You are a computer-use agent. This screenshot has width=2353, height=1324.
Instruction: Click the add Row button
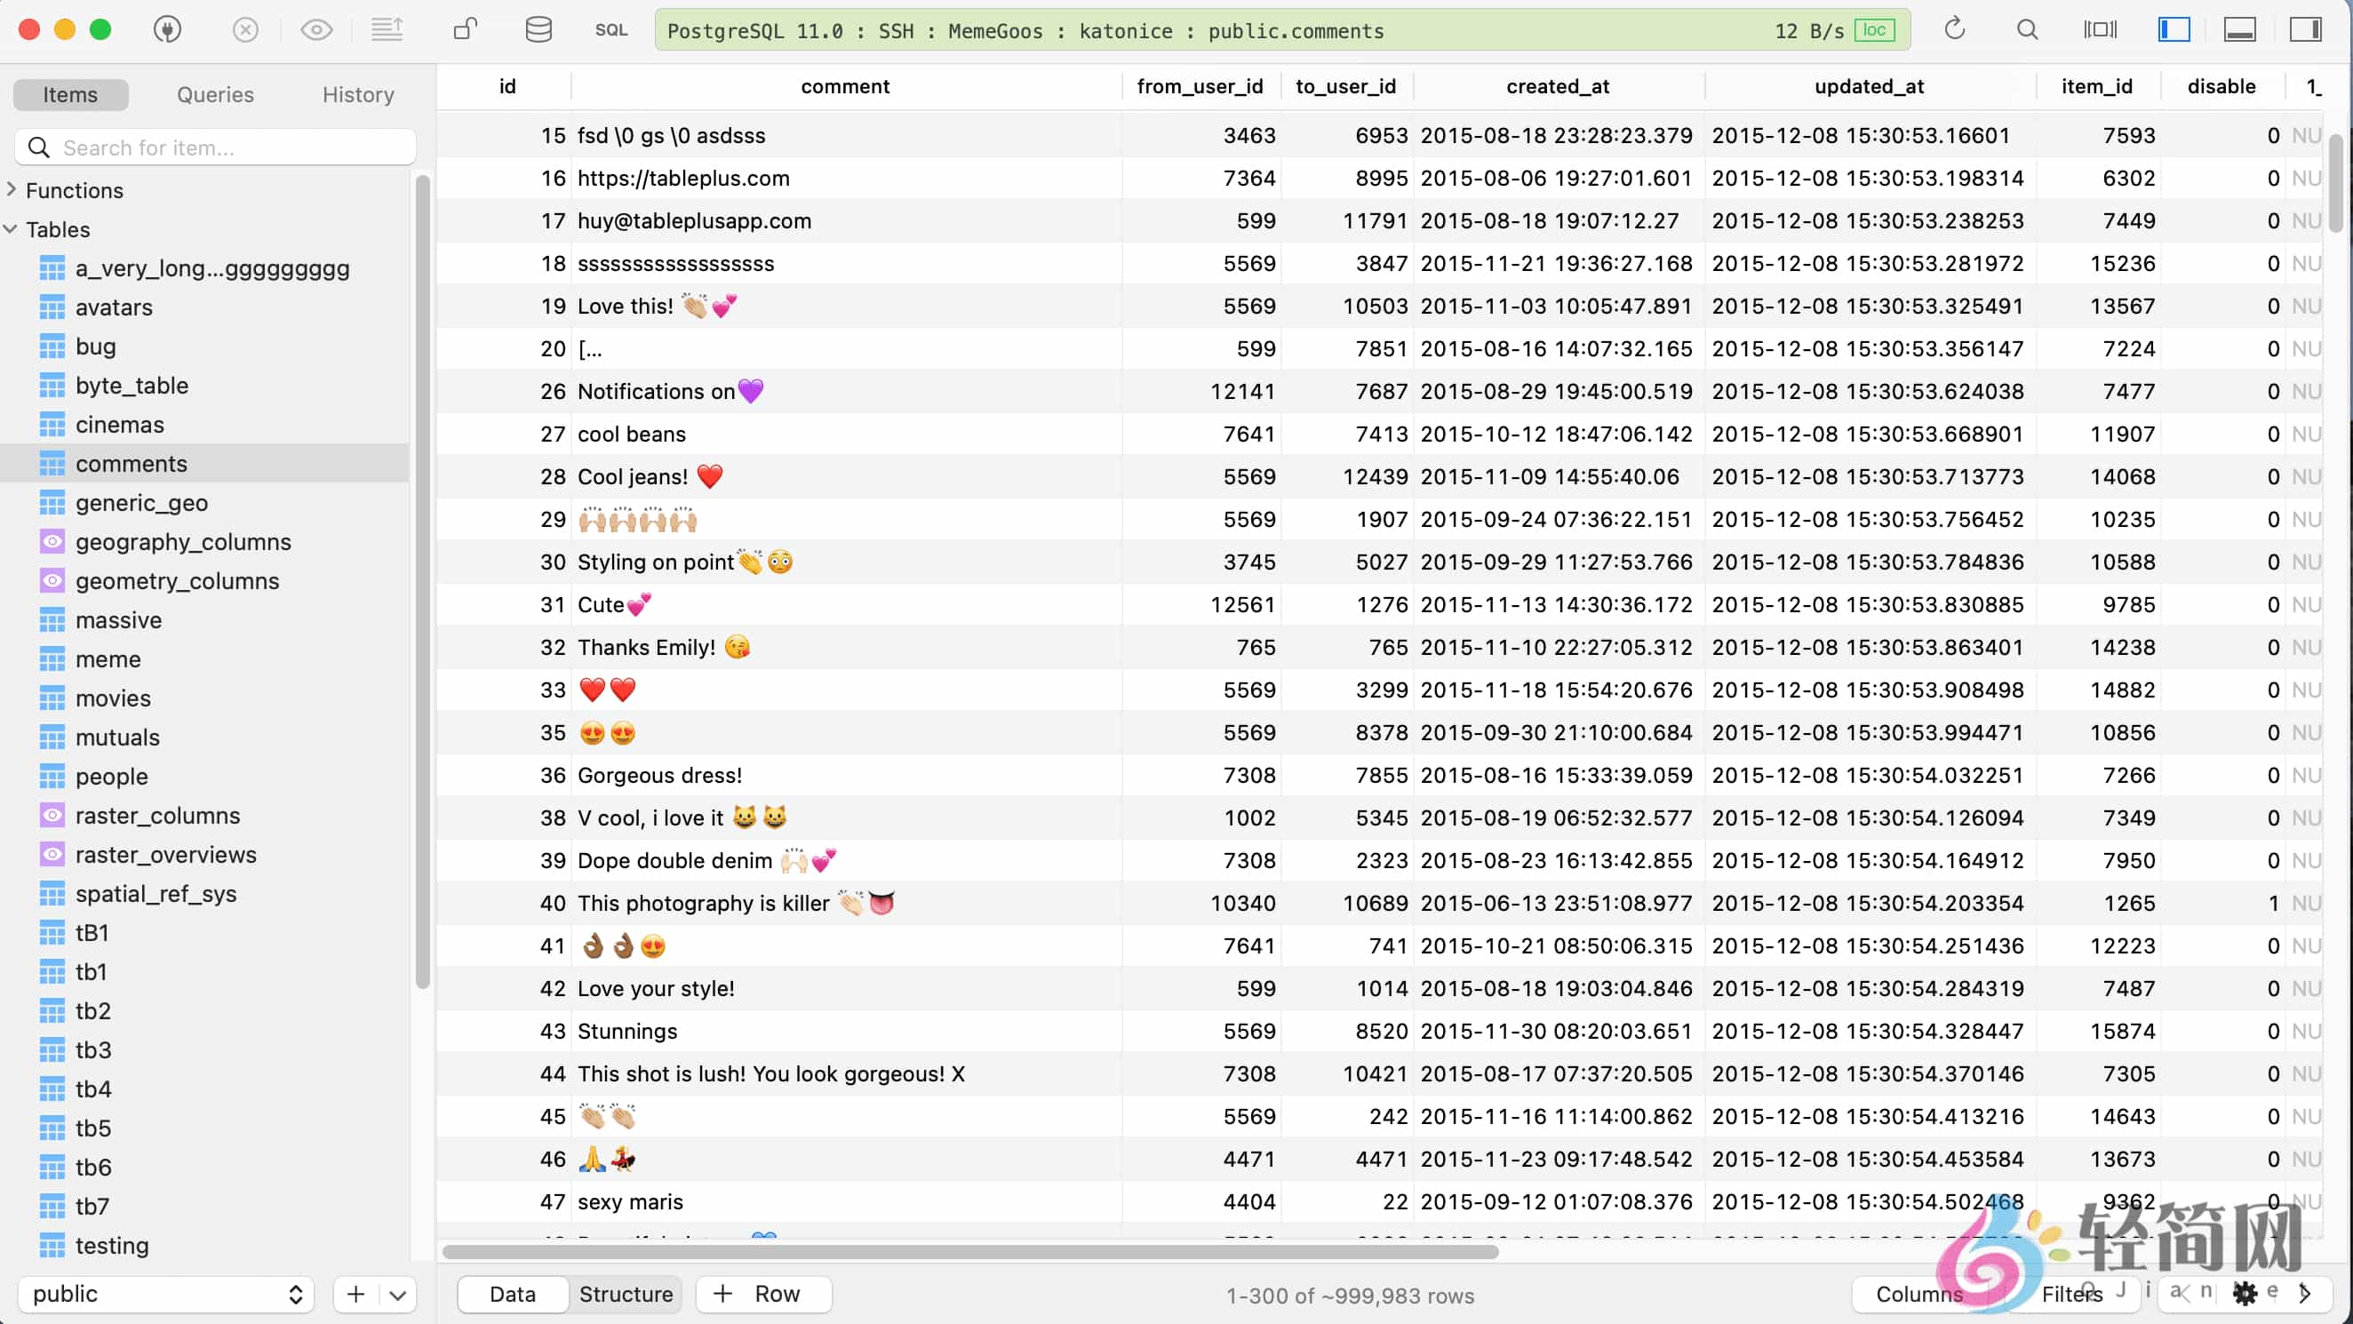[762, 1294]
